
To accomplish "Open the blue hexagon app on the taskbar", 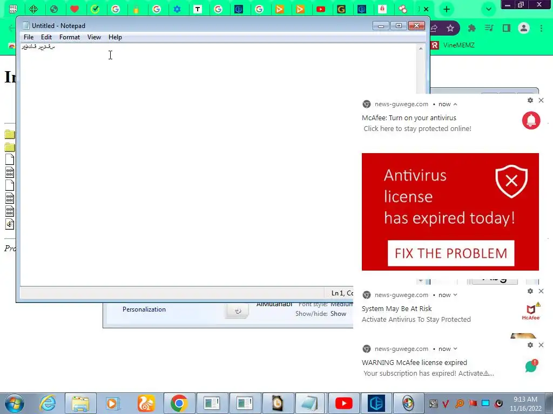I will [376, 403].
